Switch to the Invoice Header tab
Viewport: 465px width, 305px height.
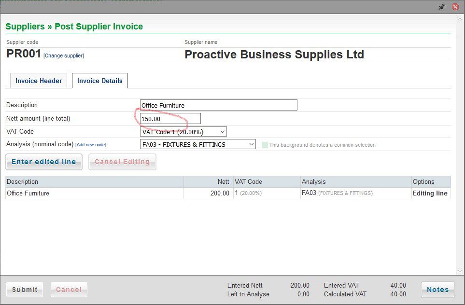[x=39, y=81]
